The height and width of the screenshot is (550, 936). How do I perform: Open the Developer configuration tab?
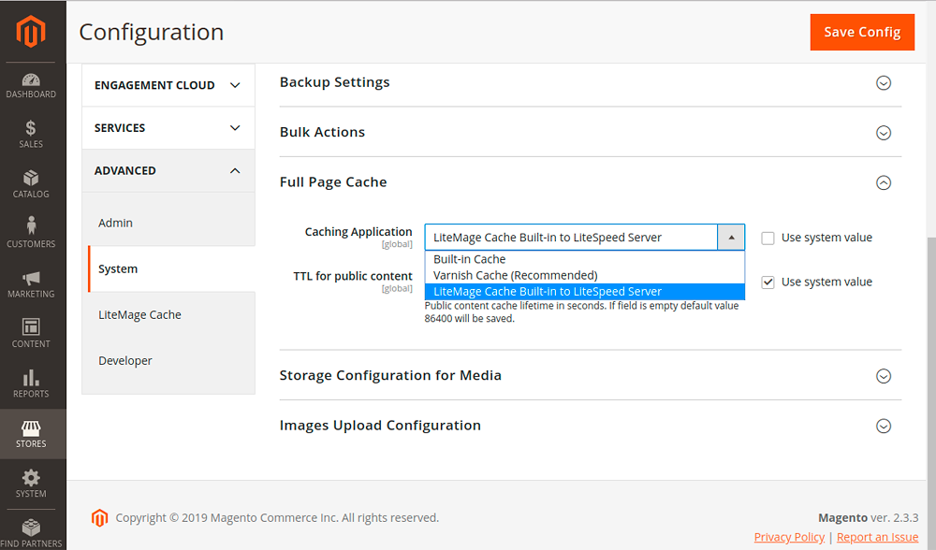click(171, 361)
